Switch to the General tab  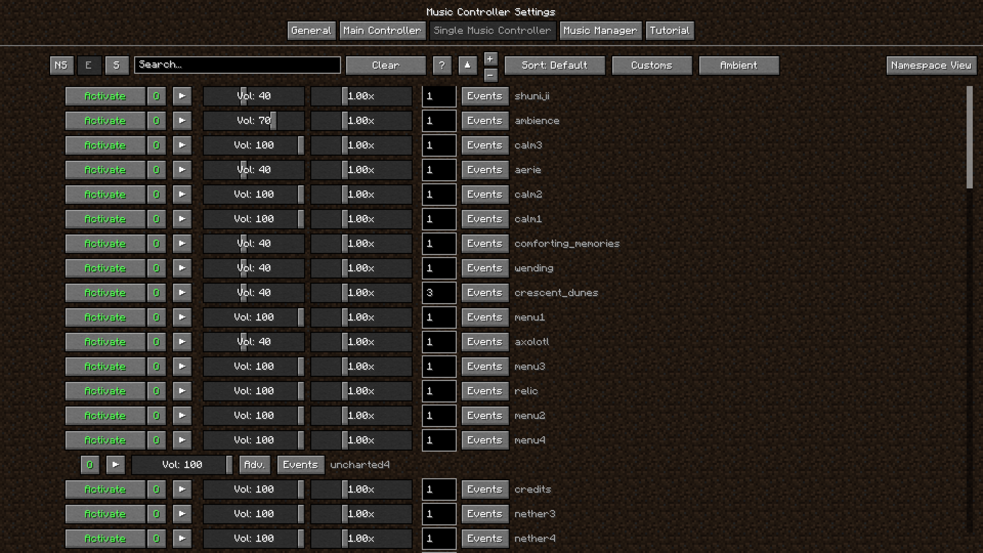(x=311, y=30)
